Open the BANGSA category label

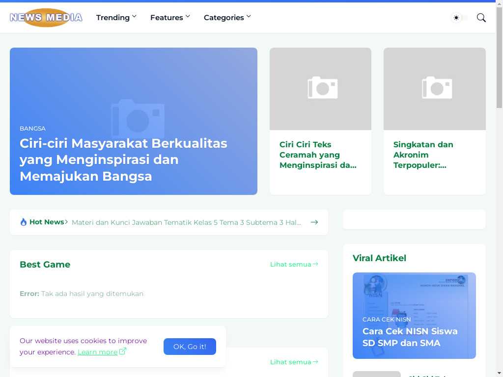(x=32, y=129)
